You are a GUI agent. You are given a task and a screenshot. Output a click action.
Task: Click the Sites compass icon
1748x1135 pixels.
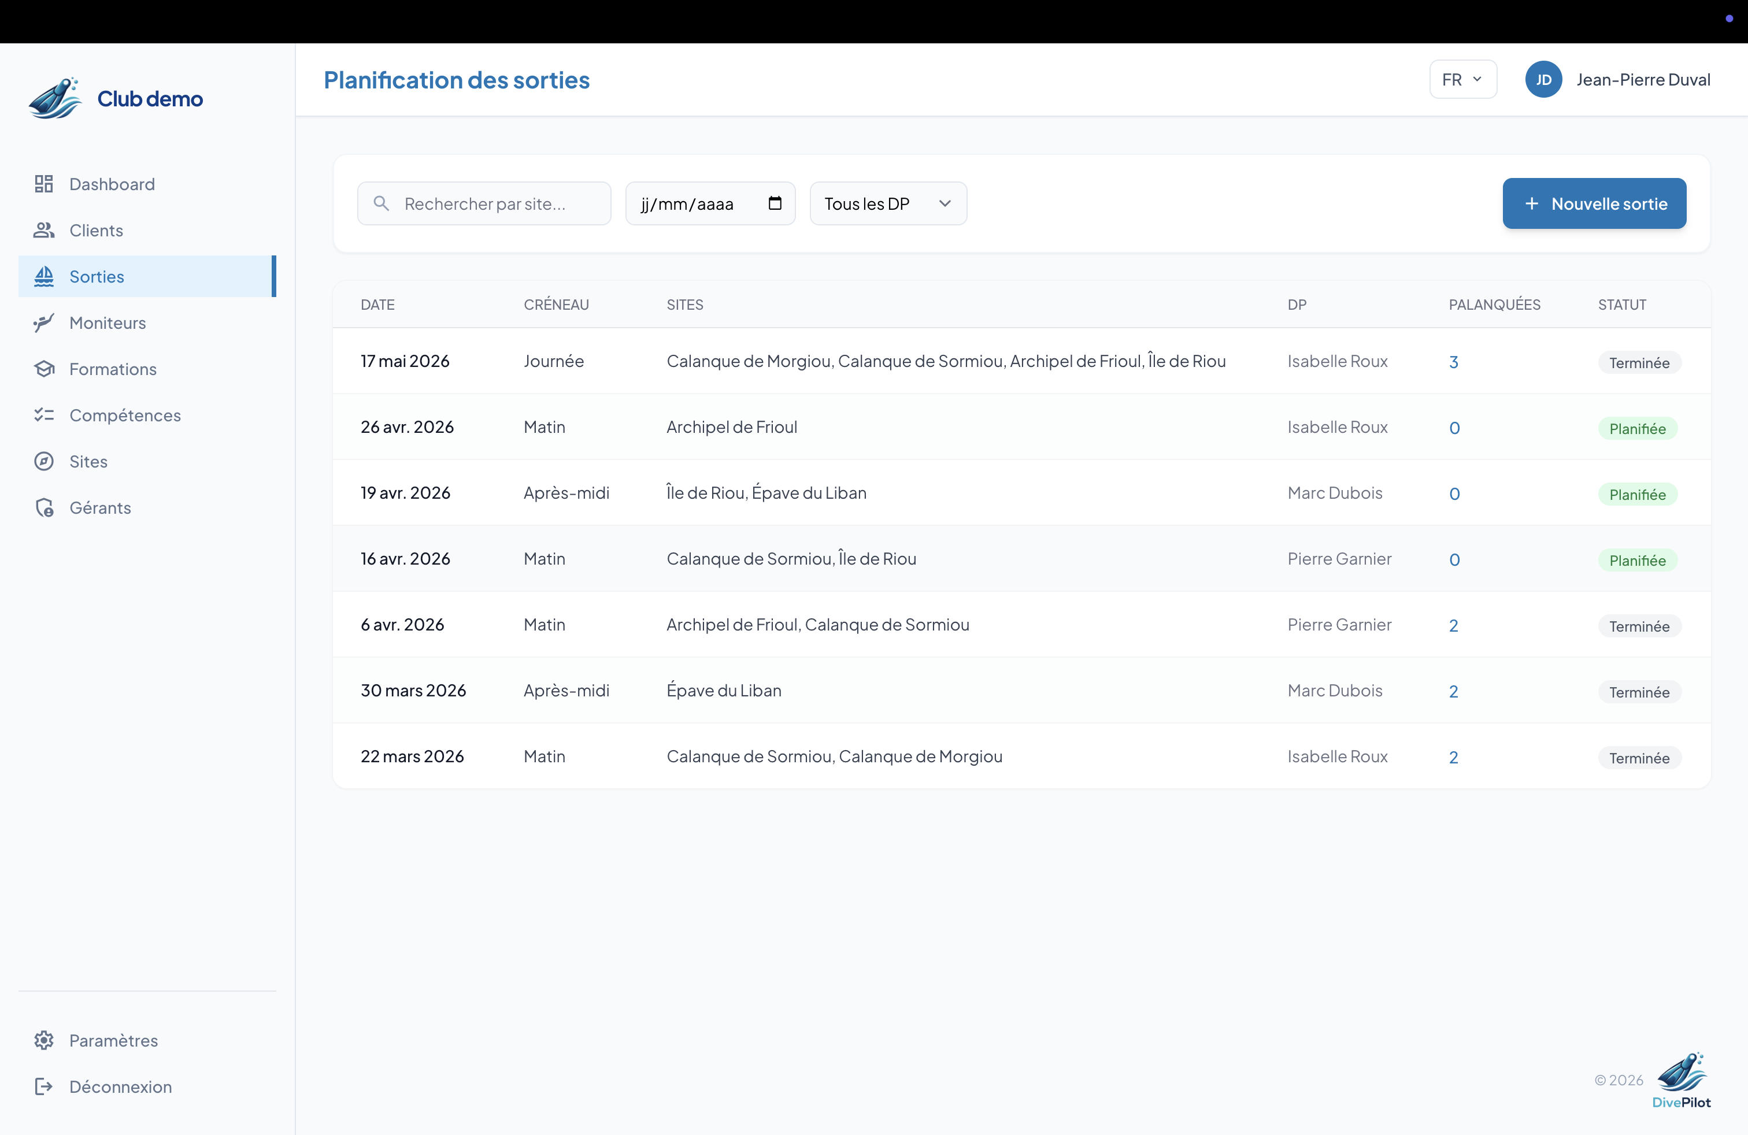click(44, 461)
